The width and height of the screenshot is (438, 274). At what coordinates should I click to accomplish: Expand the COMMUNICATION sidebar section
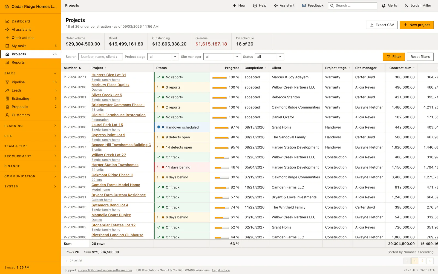point(30,176)
